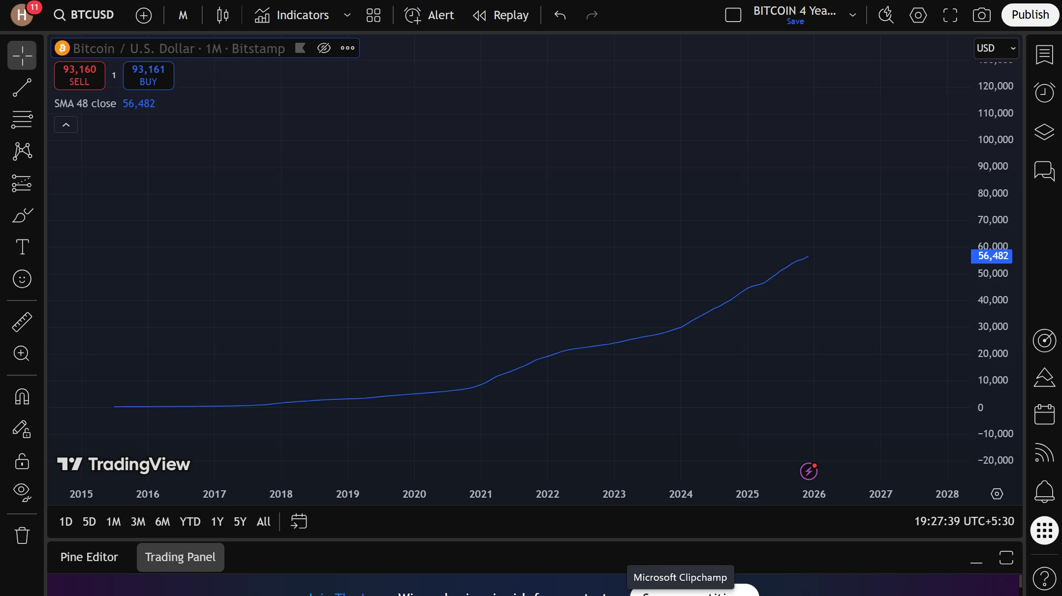Take a chart snapshot with the camera icon
The height and width of the screenshot is (596, 1062).
pyautogui.click(x=982, y=15)
